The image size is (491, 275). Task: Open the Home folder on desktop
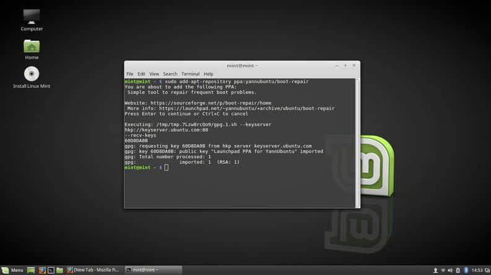point(32,47)
